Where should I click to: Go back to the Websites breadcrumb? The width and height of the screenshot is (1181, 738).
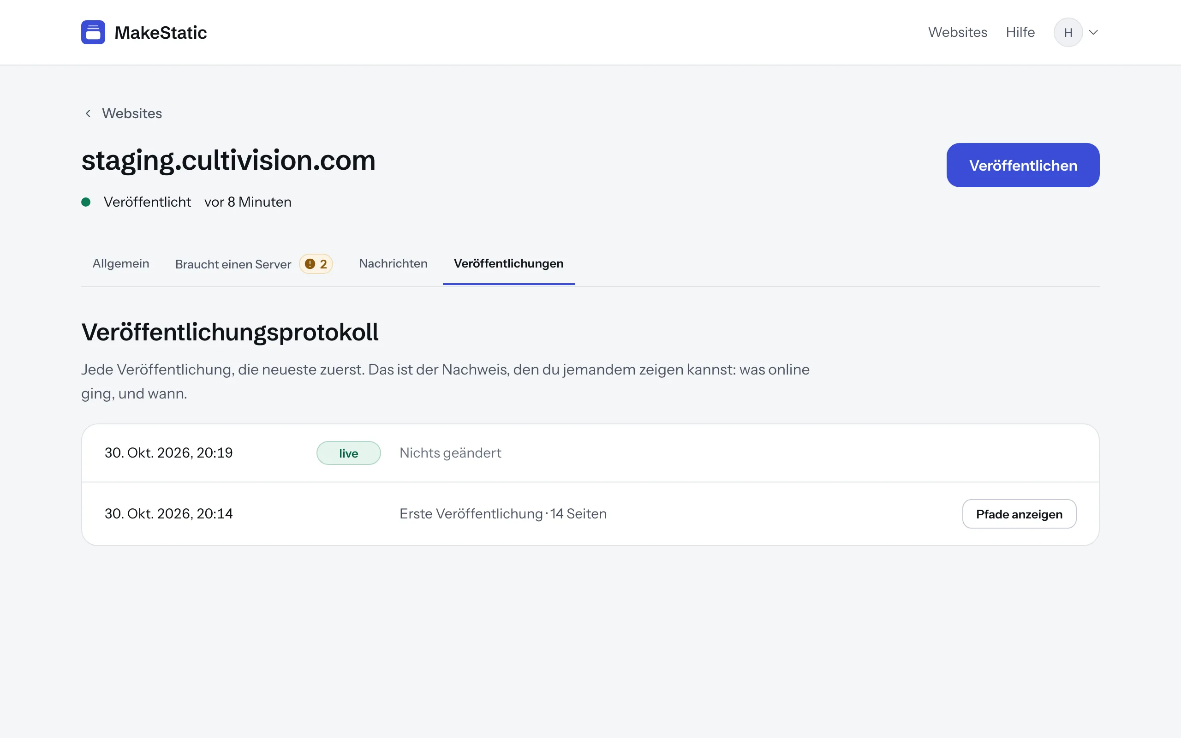coord(132,113)
